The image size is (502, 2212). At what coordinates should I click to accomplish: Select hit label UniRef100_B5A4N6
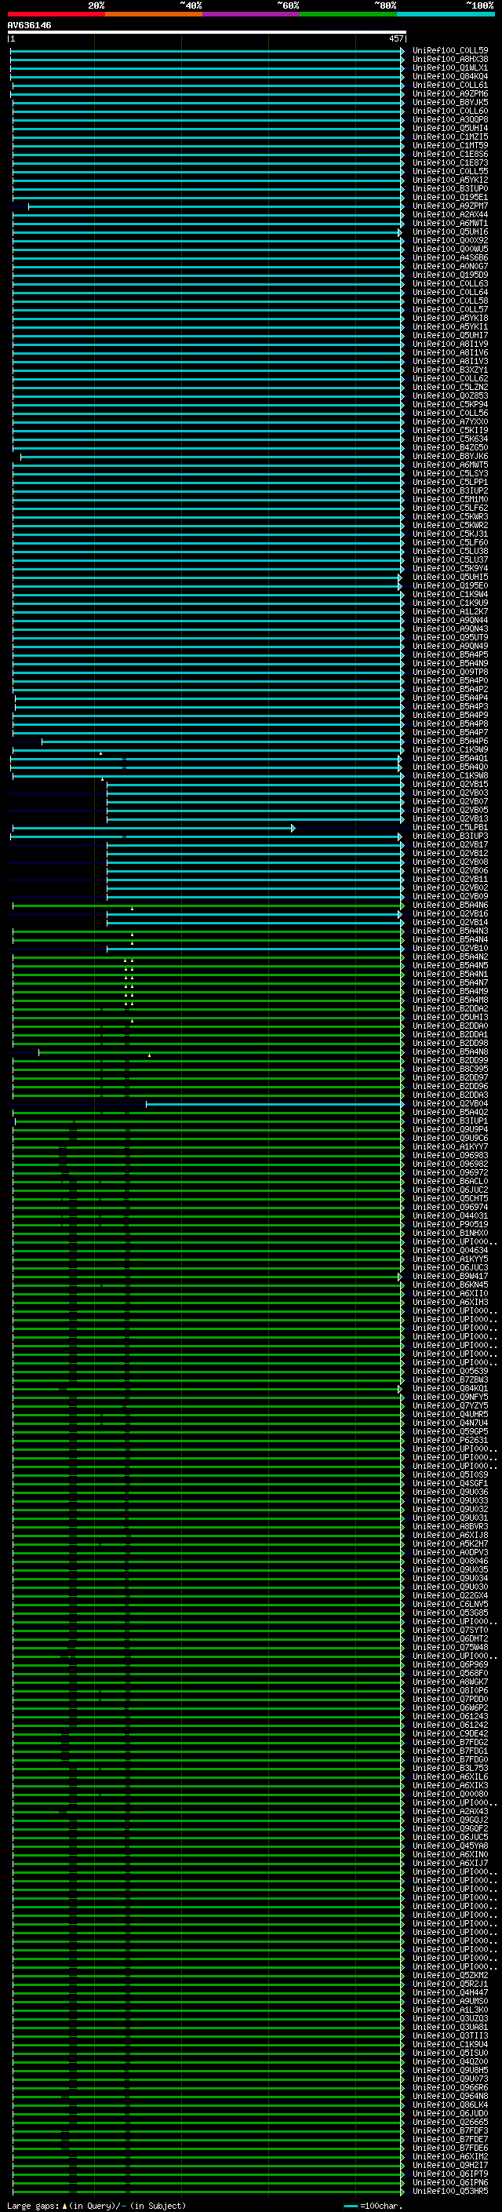point(449,905)
